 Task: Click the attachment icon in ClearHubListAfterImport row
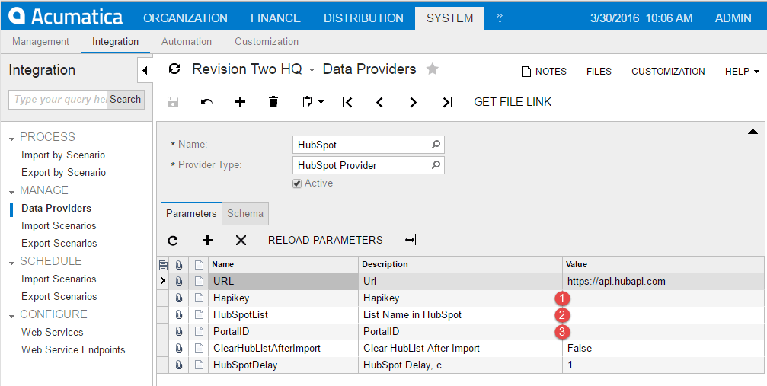[x=179, y=349]
